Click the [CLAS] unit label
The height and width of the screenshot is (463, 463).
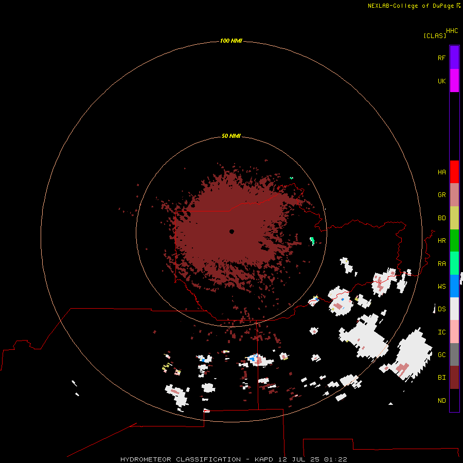[435, 35]
